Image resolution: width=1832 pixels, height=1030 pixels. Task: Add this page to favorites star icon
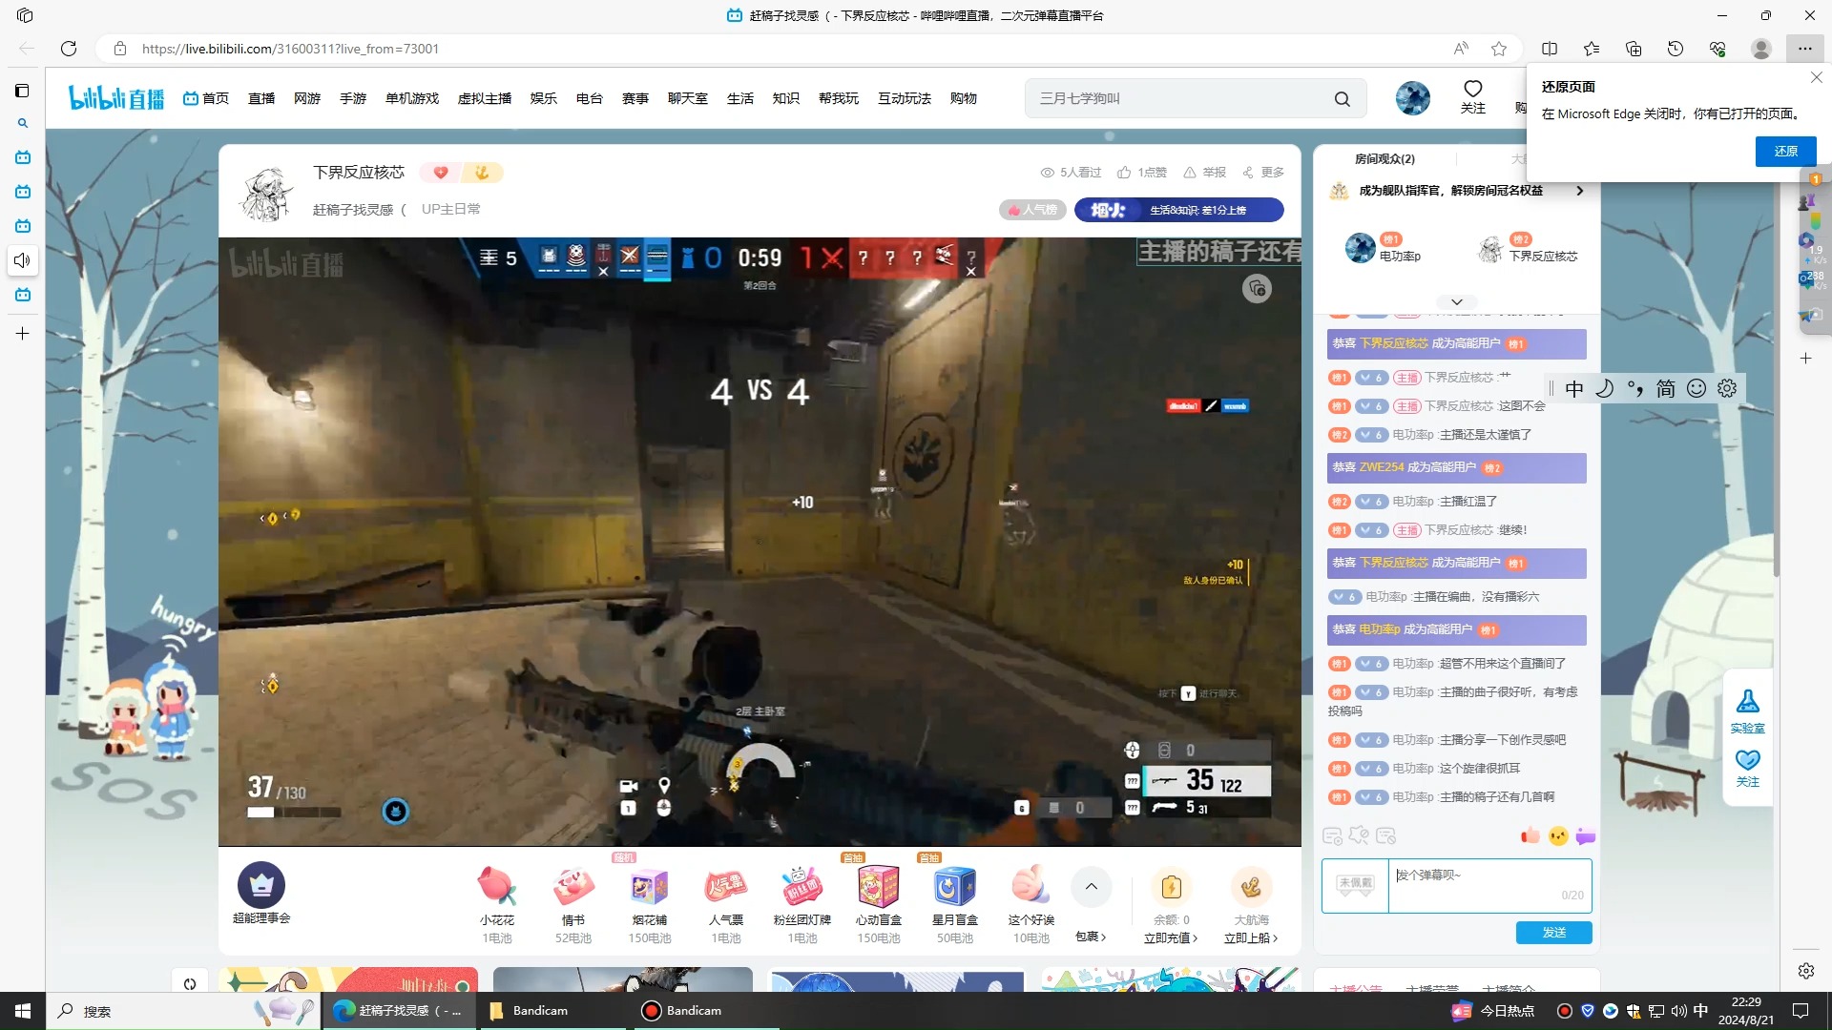pos(1499,49)
